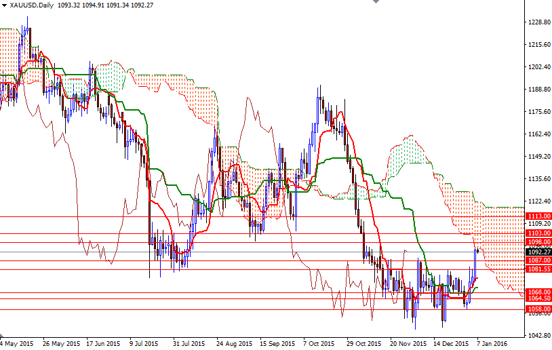
Task: Click 1162.40 on the price axis
Action: pyautogui.click(x=538, y=134)
